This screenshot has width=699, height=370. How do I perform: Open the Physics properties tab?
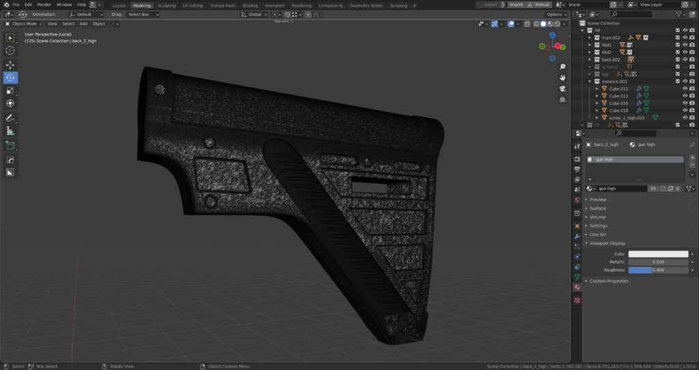point(577,257)
